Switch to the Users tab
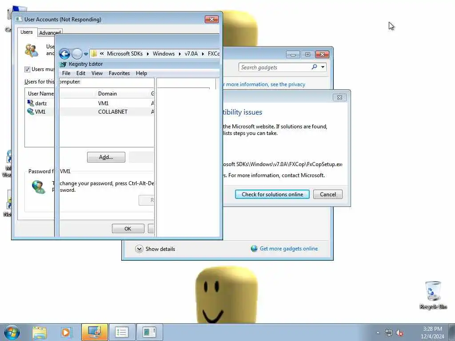This screenshot has width=455, height=341. click(x=26, y=32)
